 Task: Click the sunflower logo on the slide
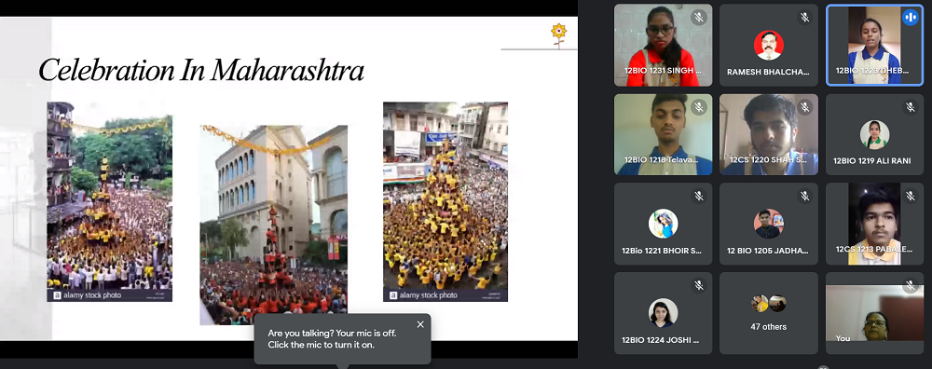(558, 34)
